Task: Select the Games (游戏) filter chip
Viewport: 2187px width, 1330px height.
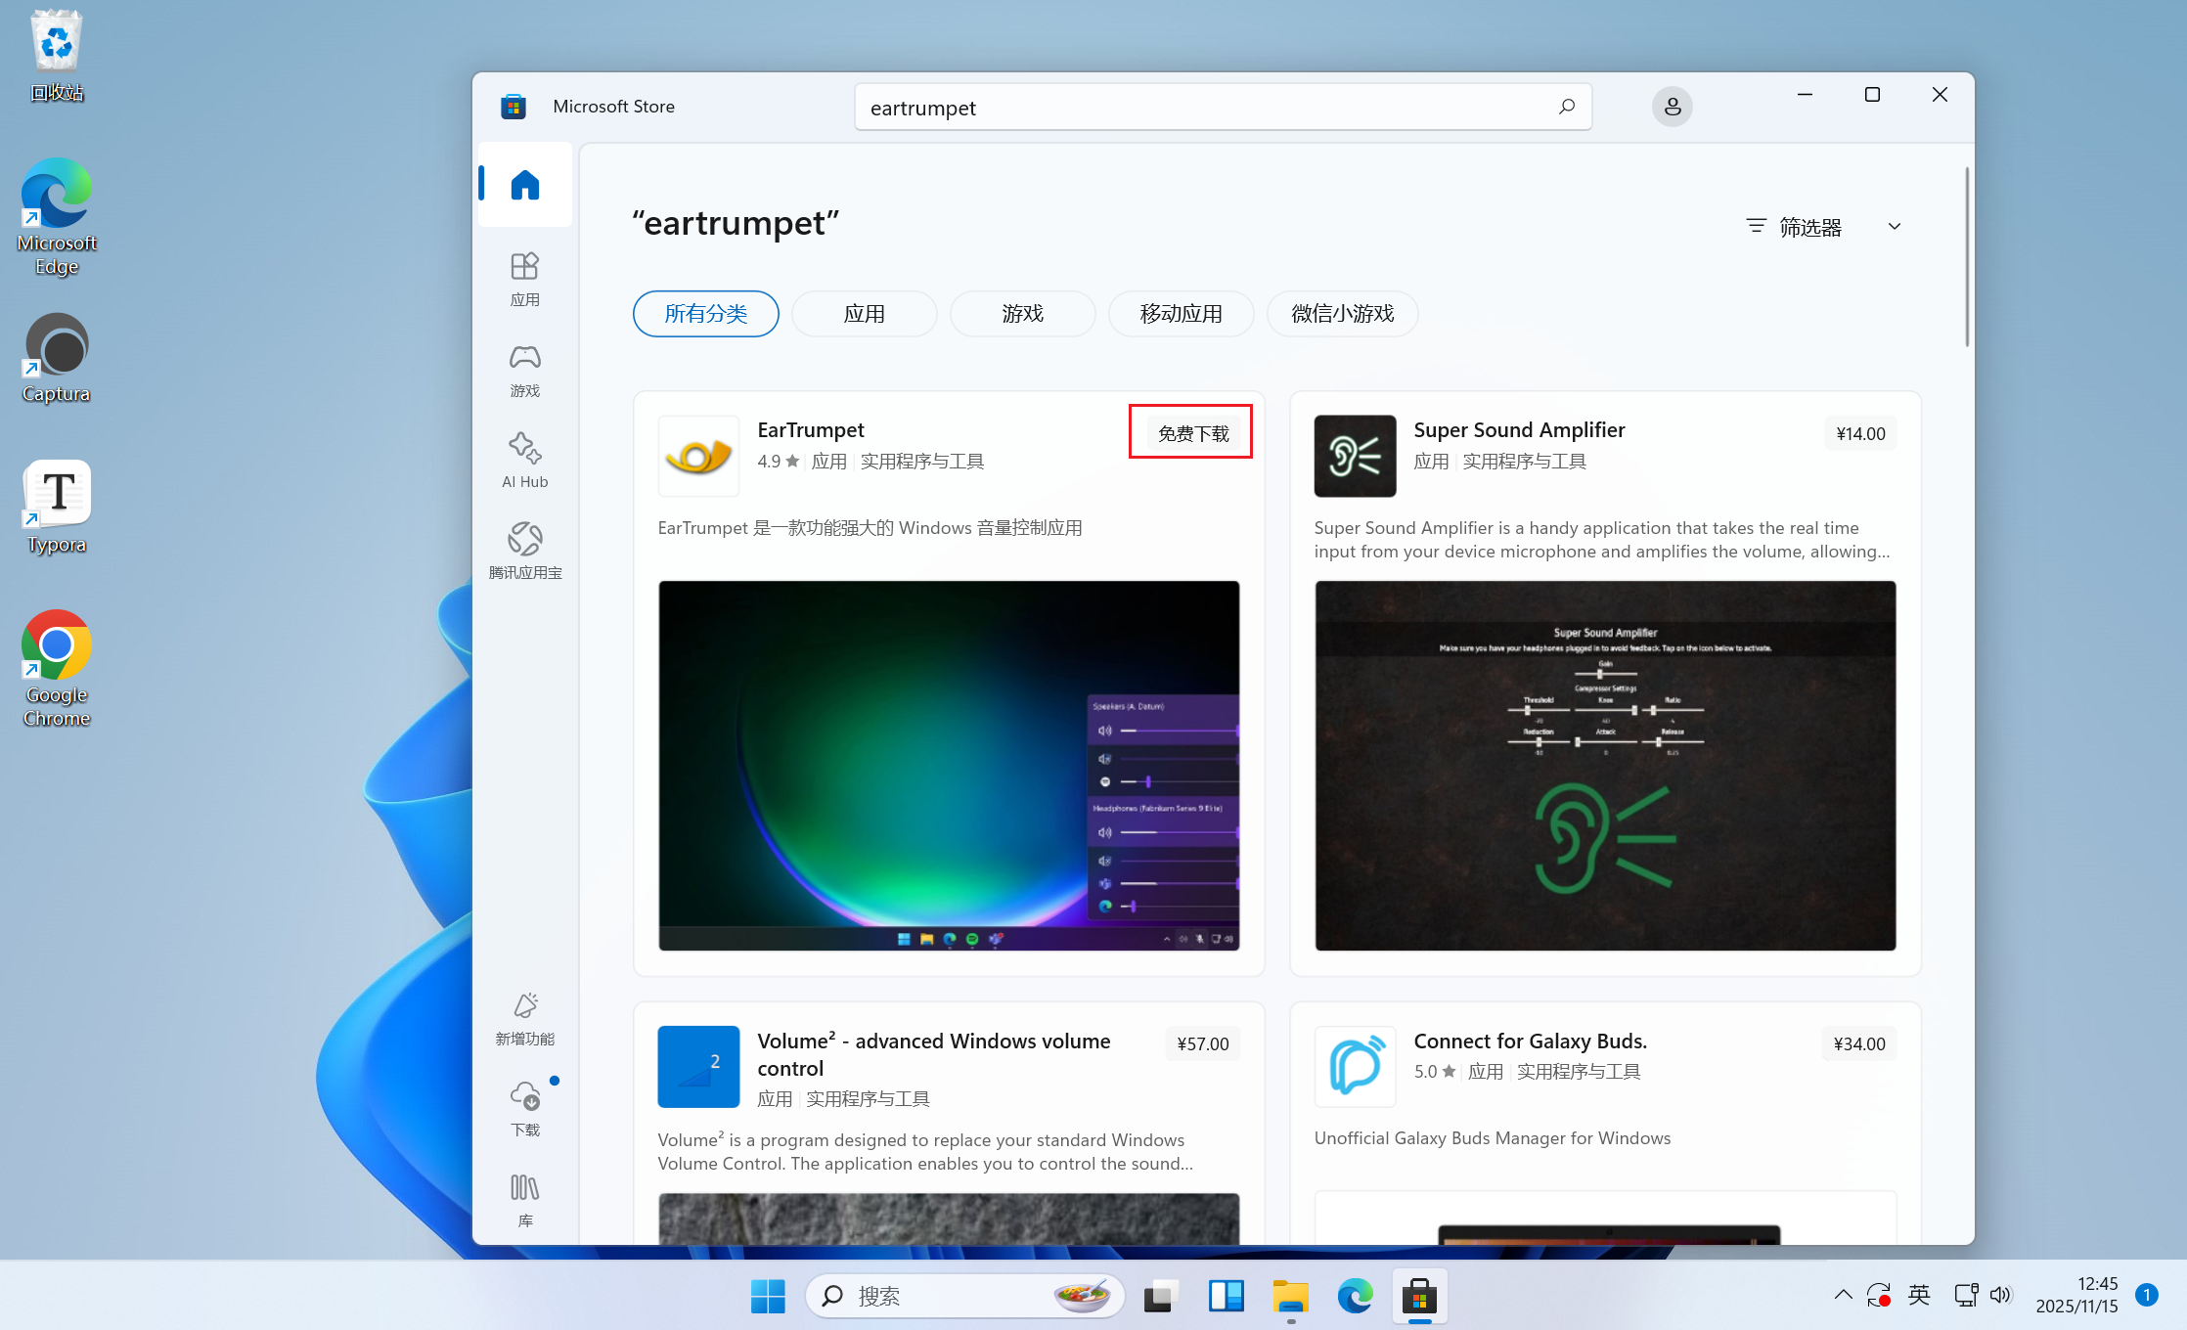Action: 1022,314
